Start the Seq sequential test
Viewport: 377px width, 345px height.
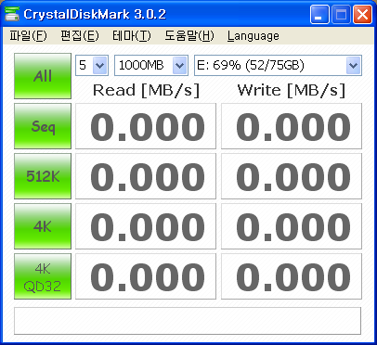click(43, 126)
